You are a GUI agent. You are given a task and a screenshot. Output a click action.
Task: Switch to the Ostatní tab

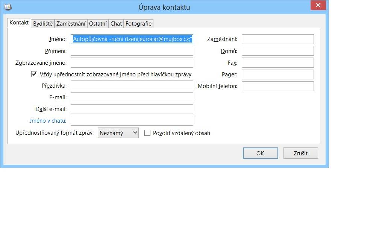coord(98,24)
